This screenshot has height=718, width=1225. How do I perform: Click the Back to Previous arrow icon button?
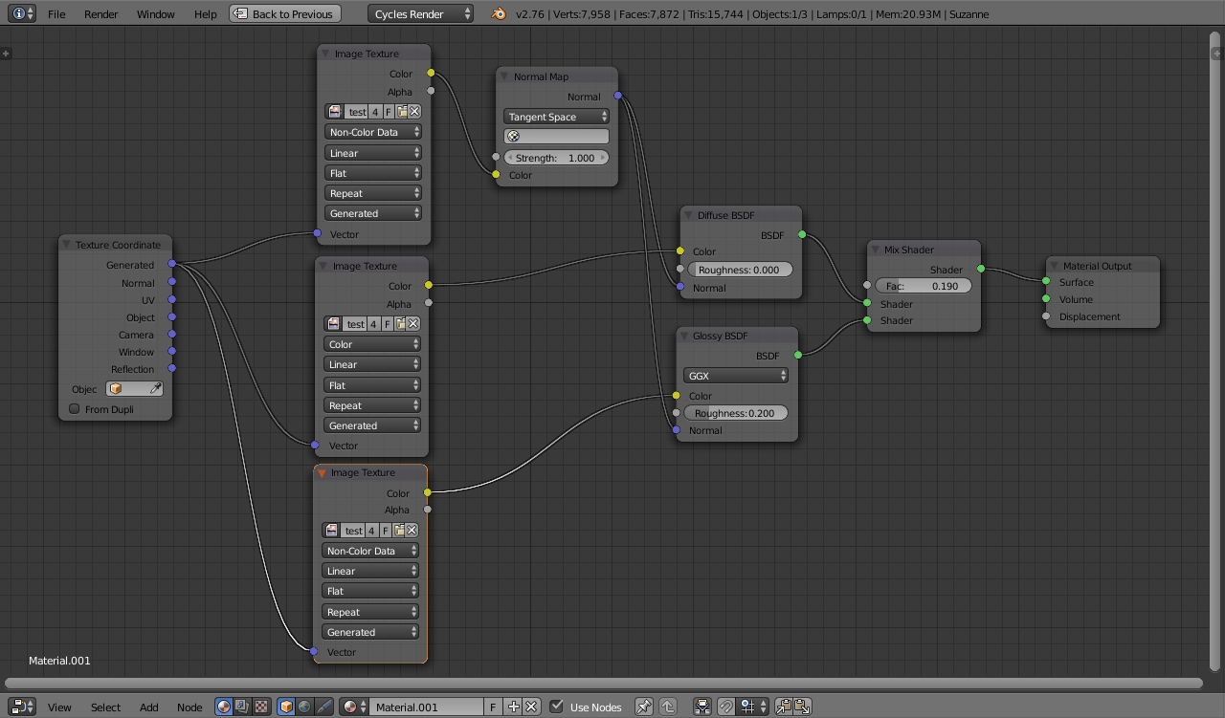click(286, 13)
